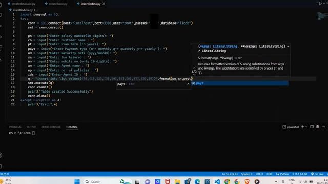328x184 pixels.
Task: Change indentation via Spaces: 4
Action: [247, 174]
